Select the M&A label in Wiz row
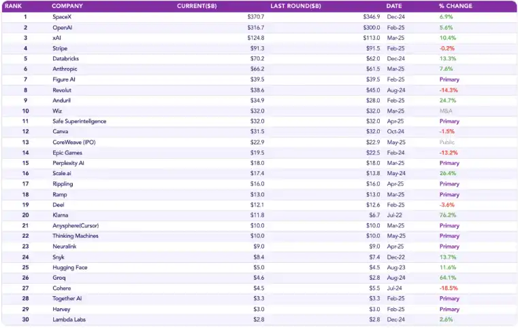Viewport: 518px width, 328px height. 446,111
